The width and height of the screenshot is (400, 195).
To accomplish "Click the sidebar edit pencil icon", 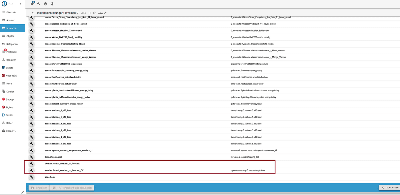I will tap(22, 192).
